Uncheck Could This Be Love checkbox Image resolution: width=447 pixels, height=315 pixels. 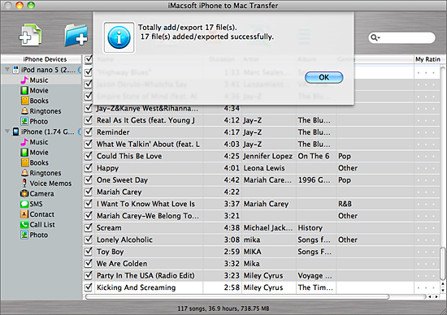coord(89,156)
